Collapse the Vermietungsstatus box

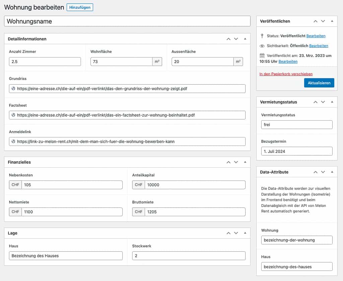332,102
